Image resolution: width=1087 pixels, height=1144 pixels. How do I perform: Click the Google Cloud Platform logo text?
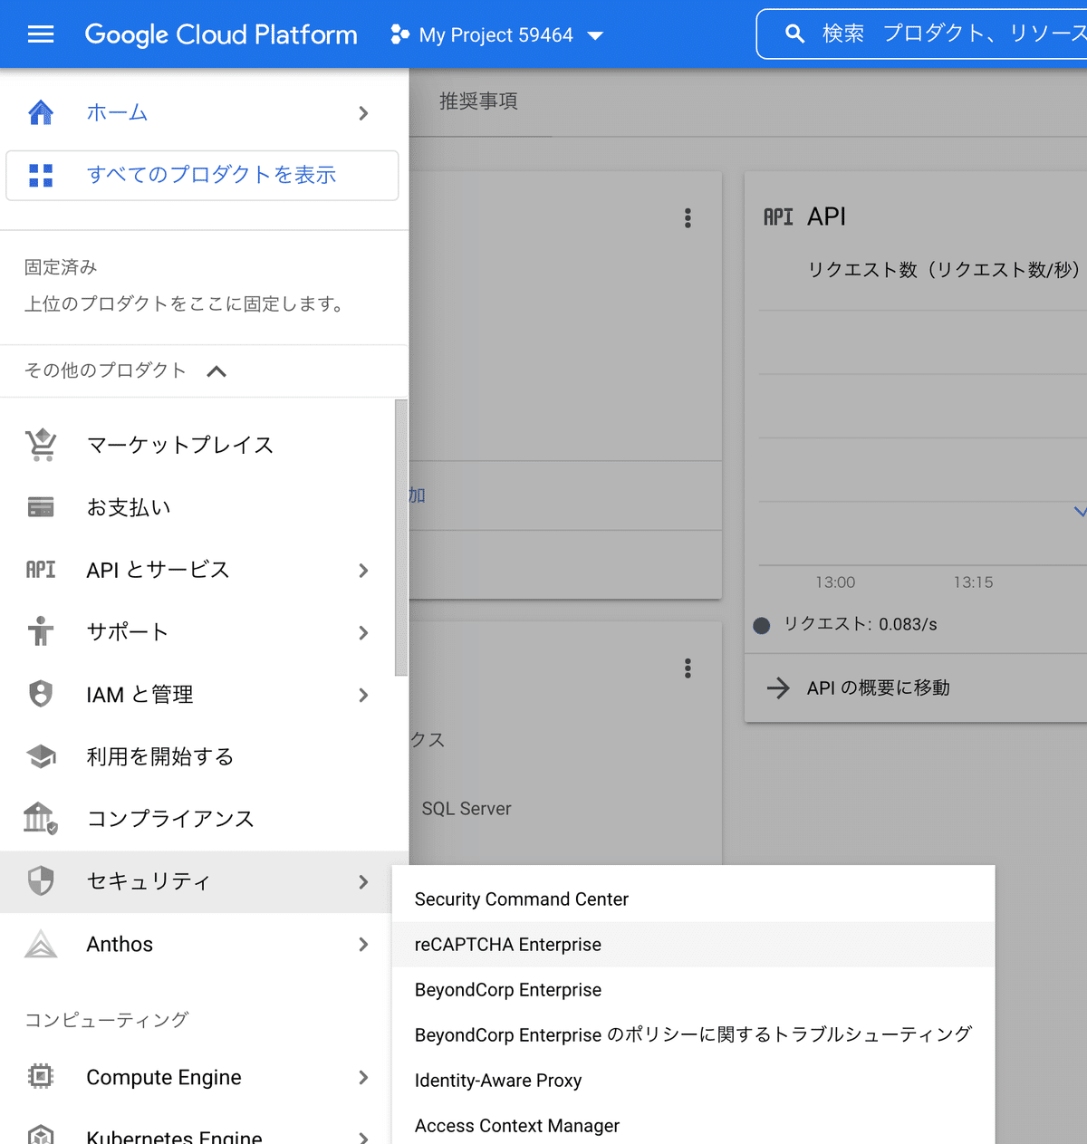(221, 34)
